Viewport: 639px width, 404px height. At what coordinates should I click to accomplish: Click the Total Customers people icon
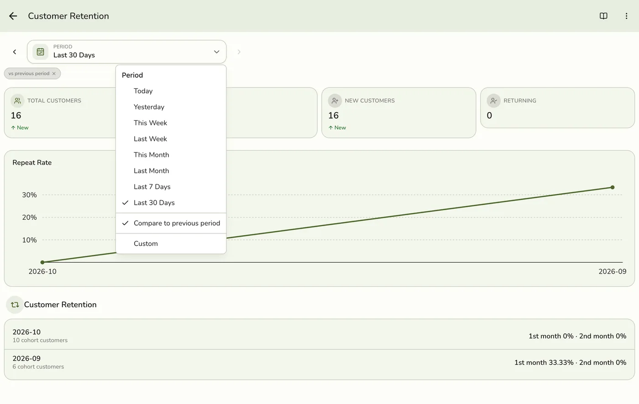coord(17,101)
